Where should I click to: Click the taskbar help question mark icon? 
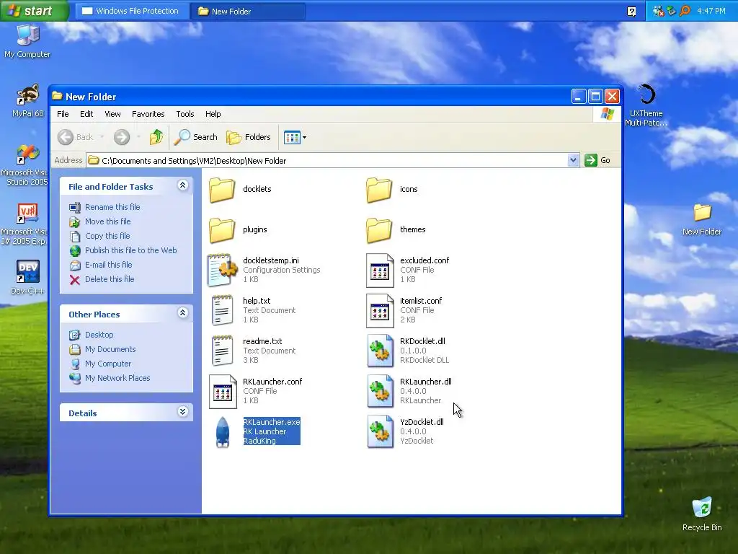(631, 12)
